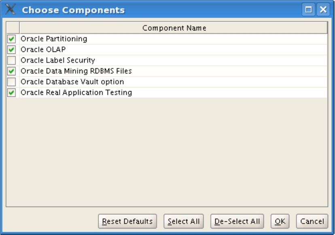Cancel the Choose Components dialog

pos(312,222)
